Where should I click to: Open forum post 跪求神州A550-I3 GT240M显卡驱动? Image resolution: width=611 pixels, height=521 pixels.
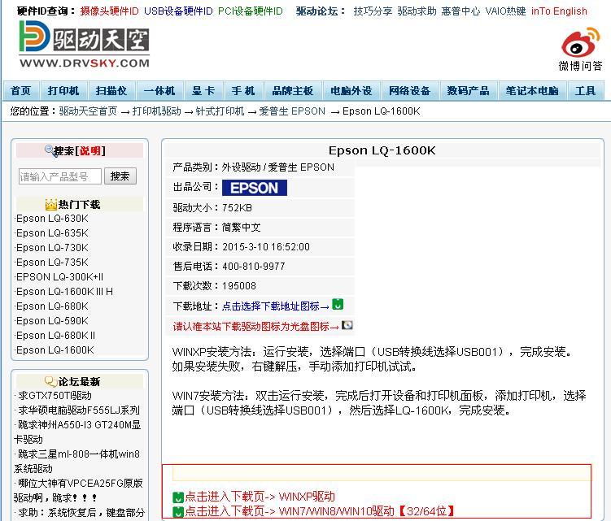77,432
